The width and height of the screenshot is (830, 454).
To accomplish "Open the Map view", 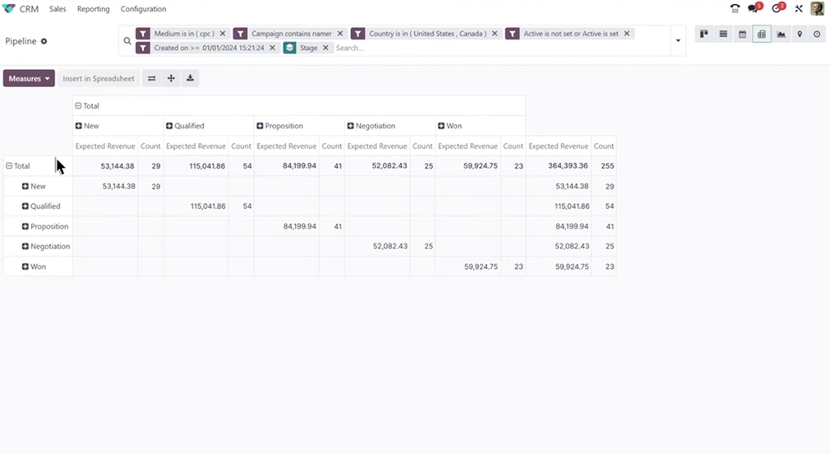I will pos(799,35).
